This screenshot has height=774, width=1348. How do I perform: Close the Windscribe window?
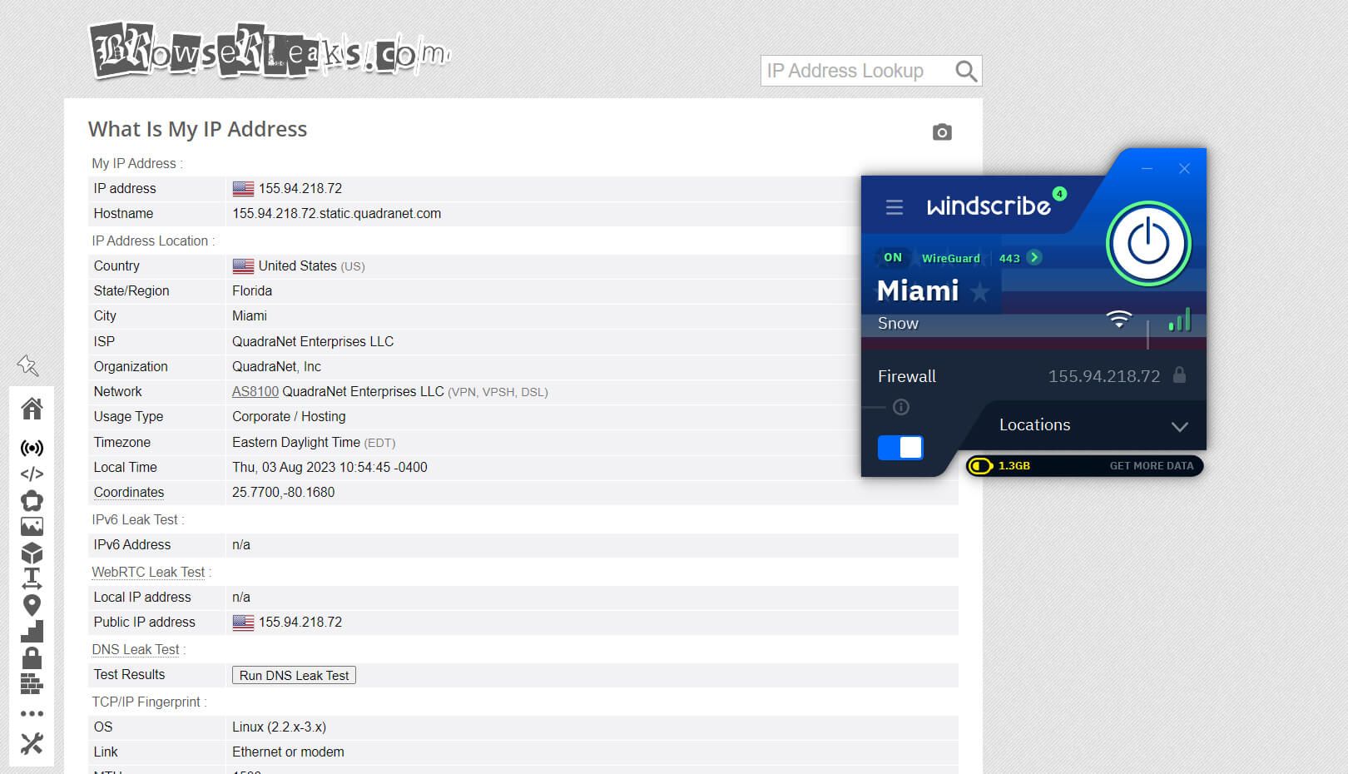point(1184,169)
